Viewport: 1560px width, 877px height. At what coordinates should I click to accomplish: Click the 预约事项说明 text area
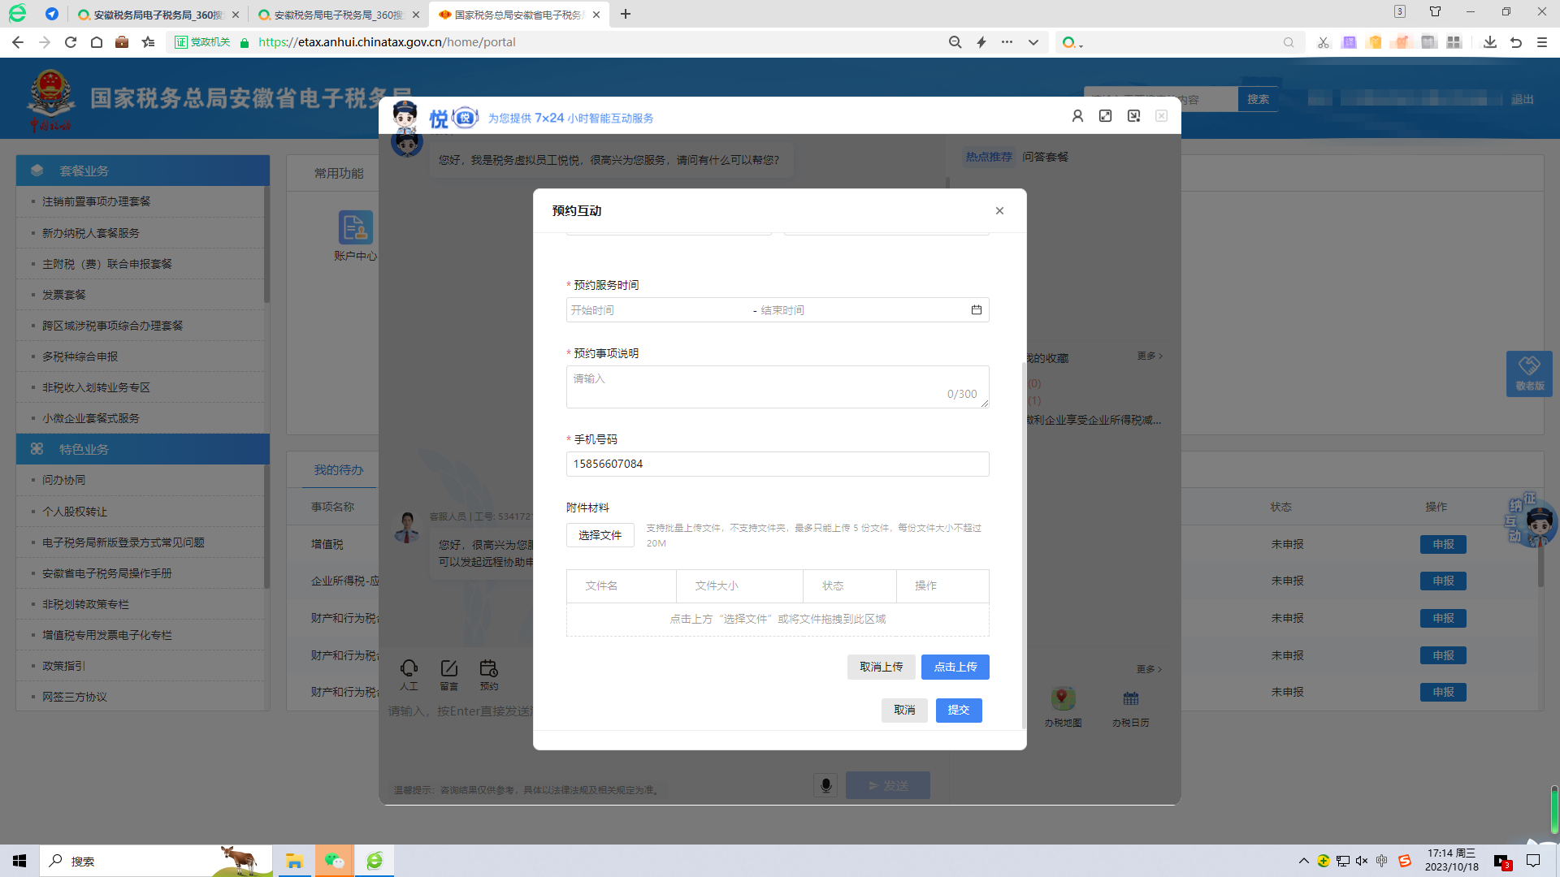click(x=777, y=387)
